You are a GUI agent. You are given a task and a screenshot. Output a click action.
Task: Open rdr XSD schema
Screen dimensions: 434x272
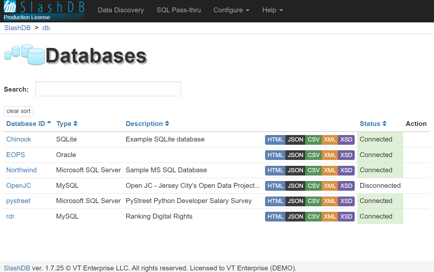(346, 217)
